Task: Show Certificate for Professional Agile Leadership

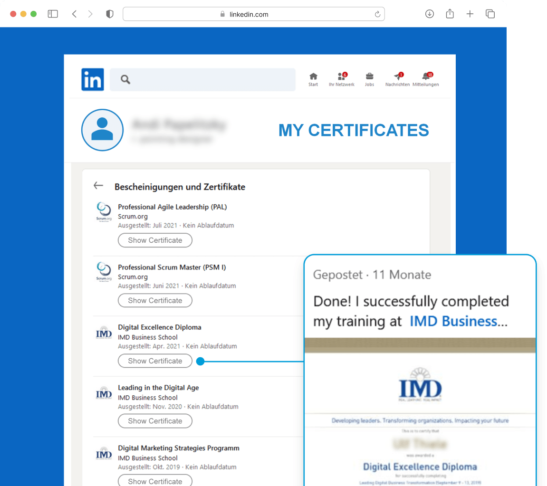Action: point(155,240)
